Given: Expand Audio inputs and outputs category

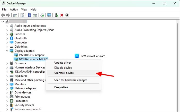Looking at the screenshot, I should pos(7,26).
